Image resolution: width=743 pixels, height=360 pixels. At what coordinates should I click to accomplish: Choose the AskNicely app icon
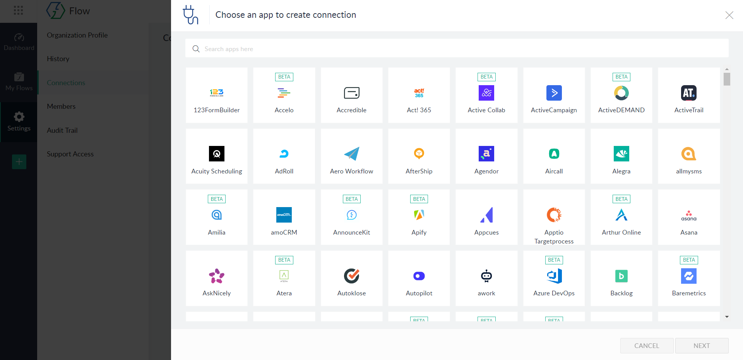[x=217, y=276]
